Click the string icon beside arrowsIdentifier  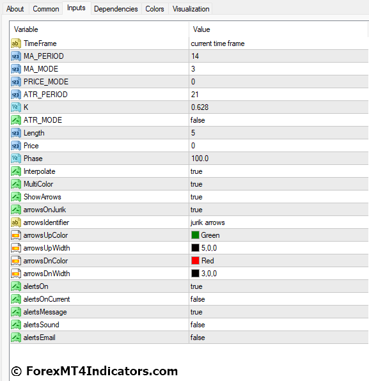[x=16, y=222]
